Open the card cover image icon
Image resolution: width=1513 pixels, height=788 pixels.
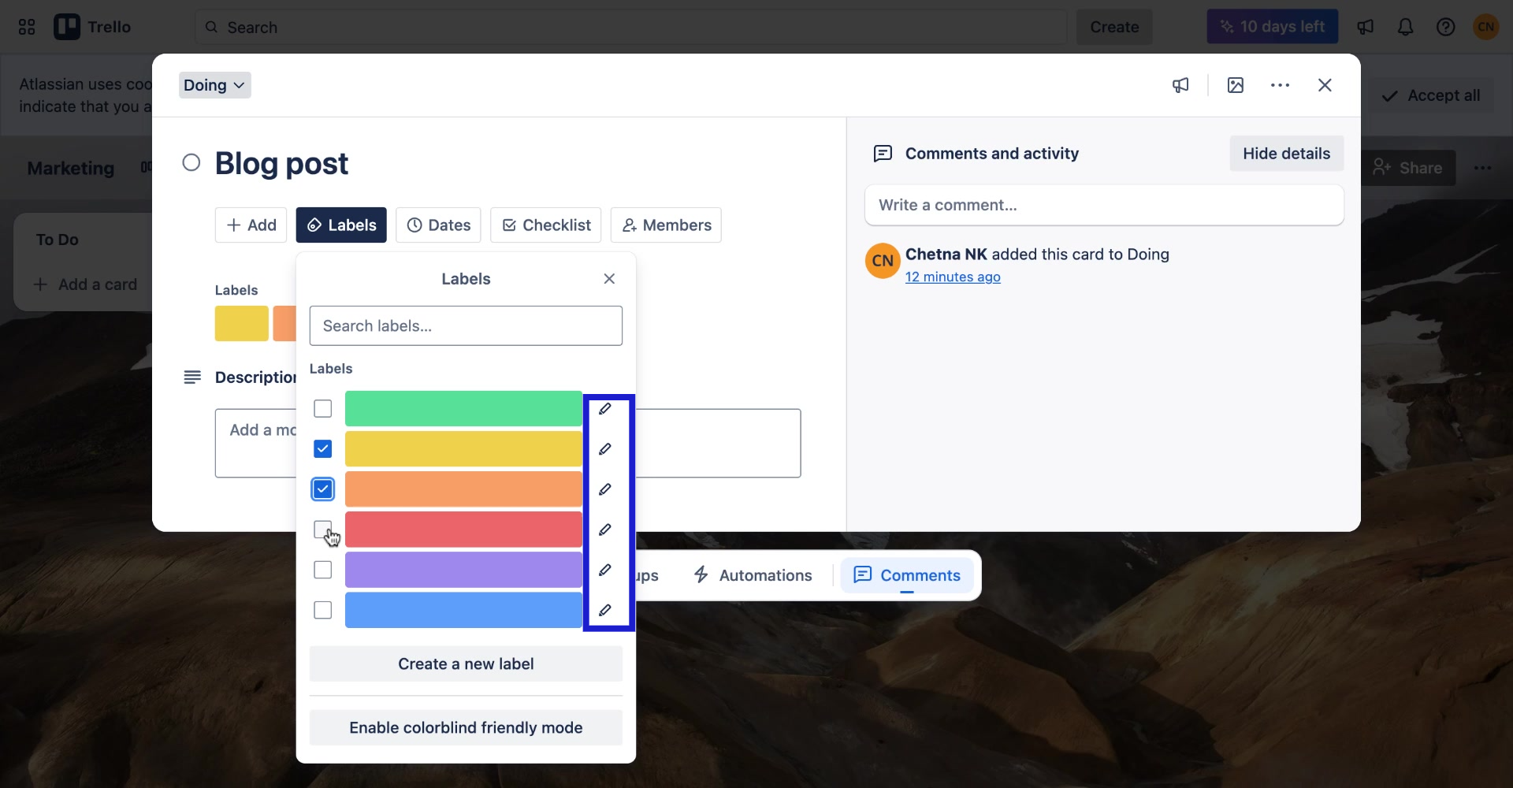click(1235, 85)
